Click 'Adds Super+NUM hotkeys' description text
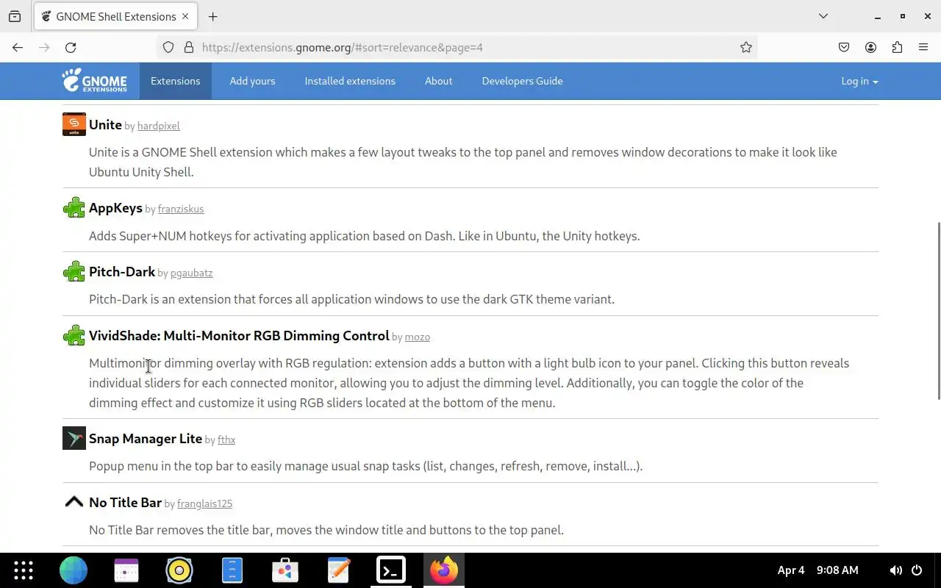The height and width of the screenshot is (588, 941). (x=365, y=236)
